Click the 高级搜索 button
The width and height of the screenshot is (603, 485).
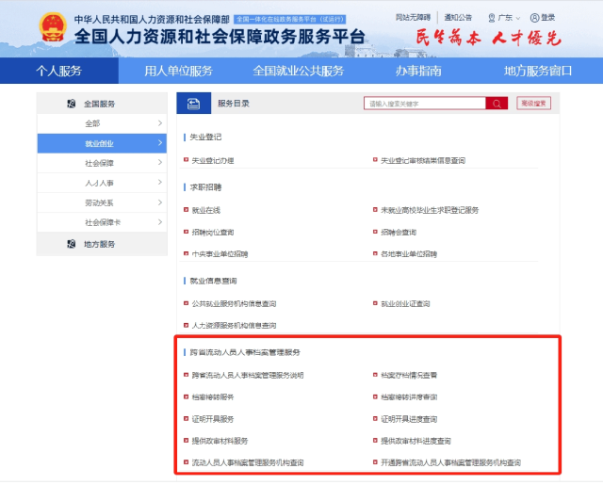coord(533,104)
